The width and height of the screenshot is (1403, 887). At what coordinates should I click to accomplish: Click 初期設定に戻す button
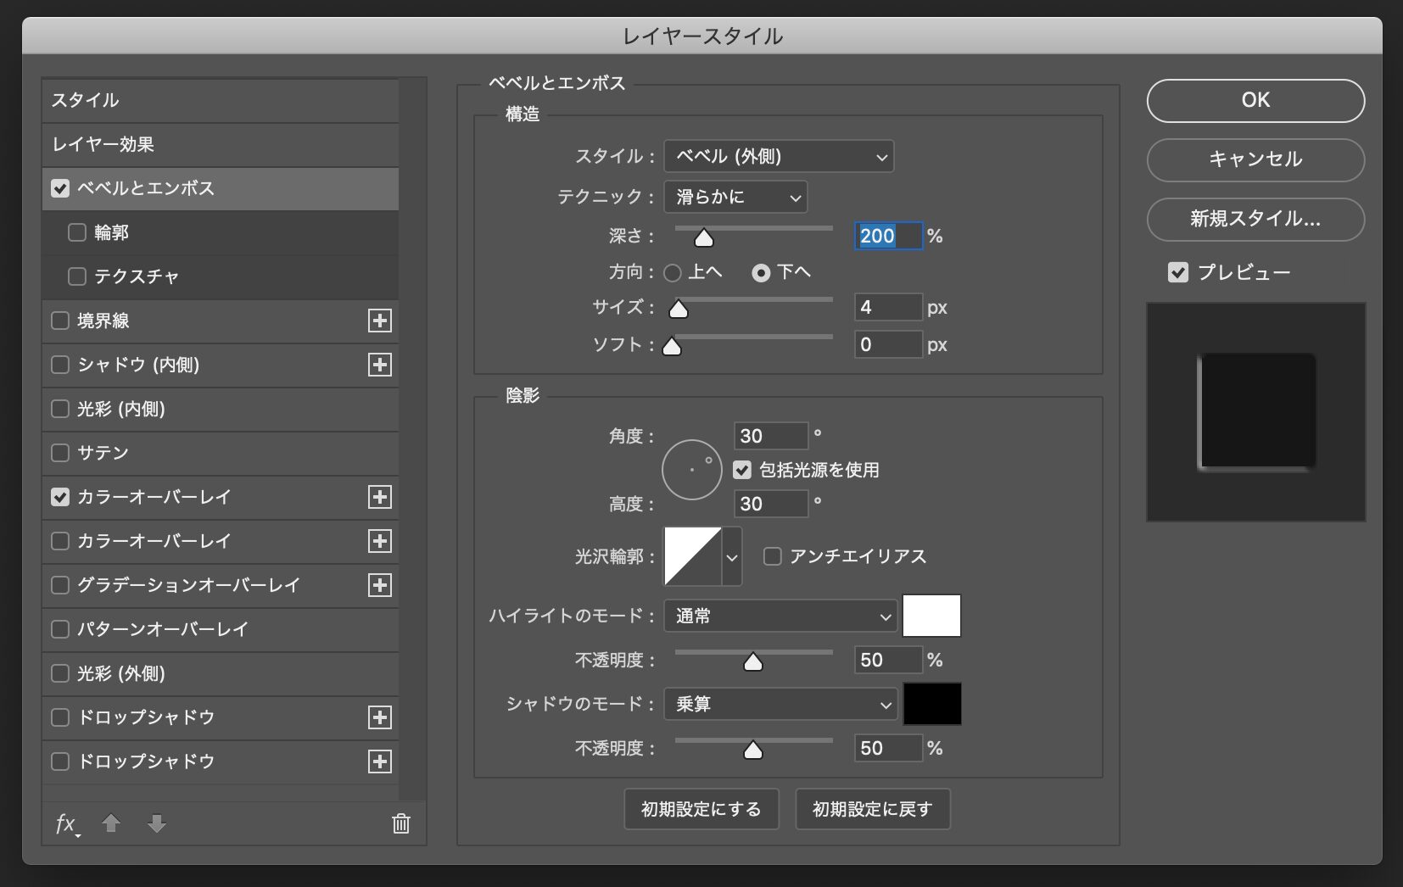tap(872, 809)
